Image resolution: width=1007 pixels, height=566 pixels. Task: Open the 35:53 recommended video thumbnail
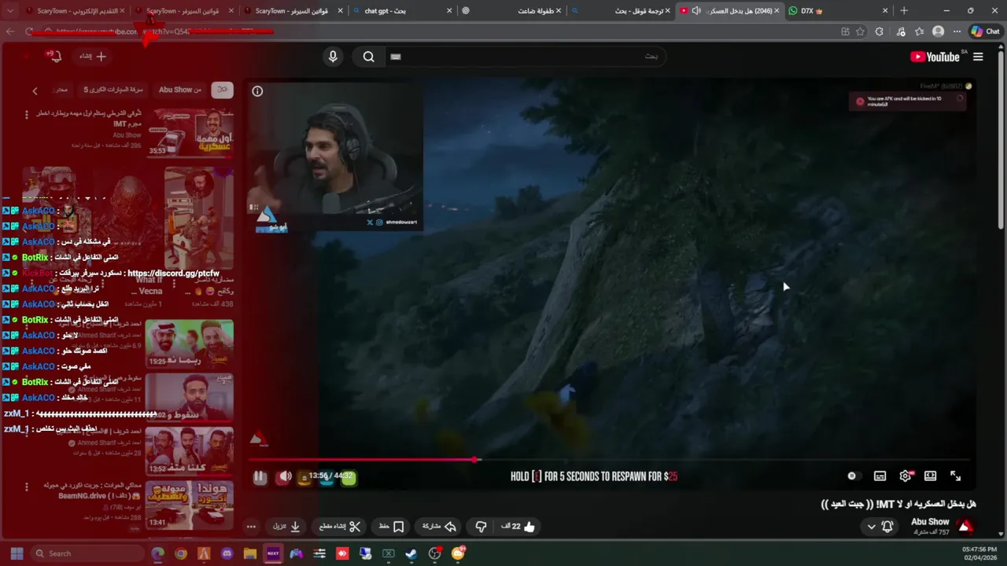point(191,132)
